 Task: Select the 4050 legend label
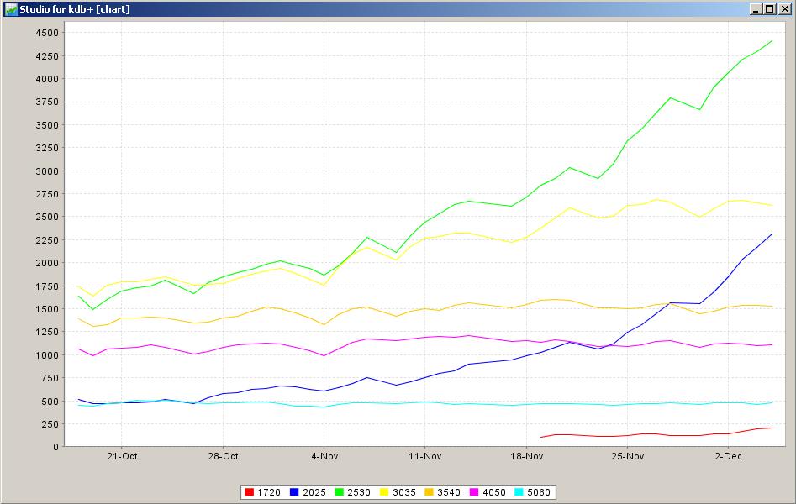[x=494, y=492]
